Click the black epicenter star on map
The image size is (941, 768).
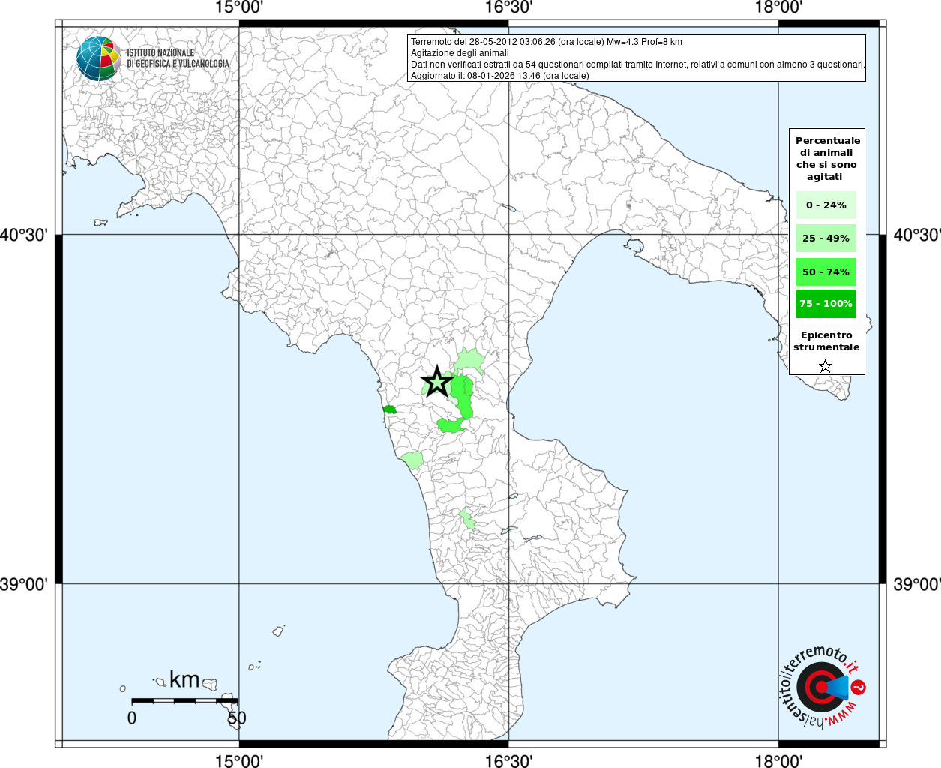(x=437, y=382)
